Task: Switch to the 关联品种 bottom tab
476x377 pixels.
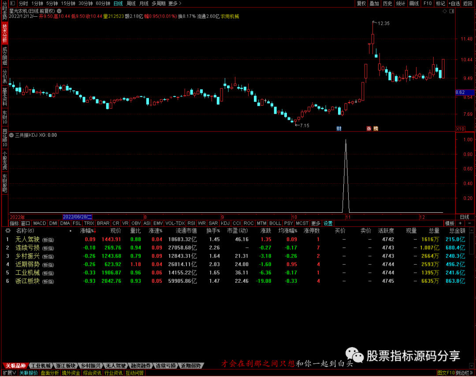Action: 16,366
